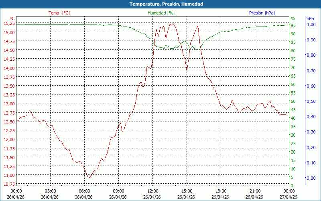Click the green % unit label

point(293,18)
